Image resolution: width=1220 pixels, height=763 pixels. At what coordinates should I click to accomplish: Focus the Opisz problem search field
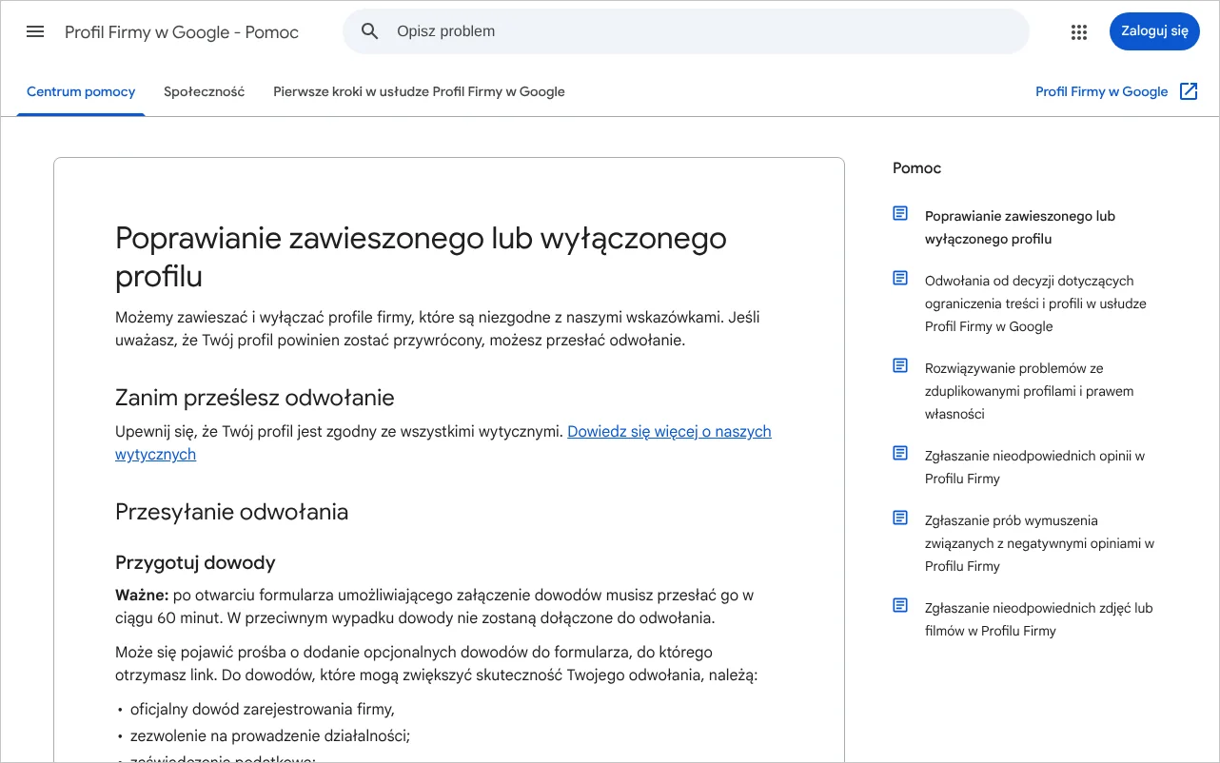click(686, 31)
